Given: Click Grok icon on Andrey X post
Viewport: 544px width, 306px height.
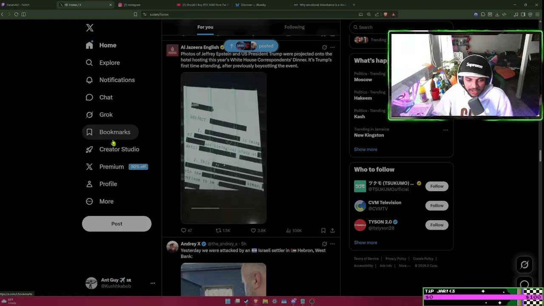Looking at the screenshot, I should point(324,244).
